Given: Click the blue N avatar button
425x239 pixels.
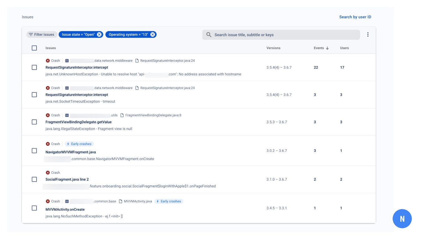Looking at the screenshot, I should pos(402,219).
